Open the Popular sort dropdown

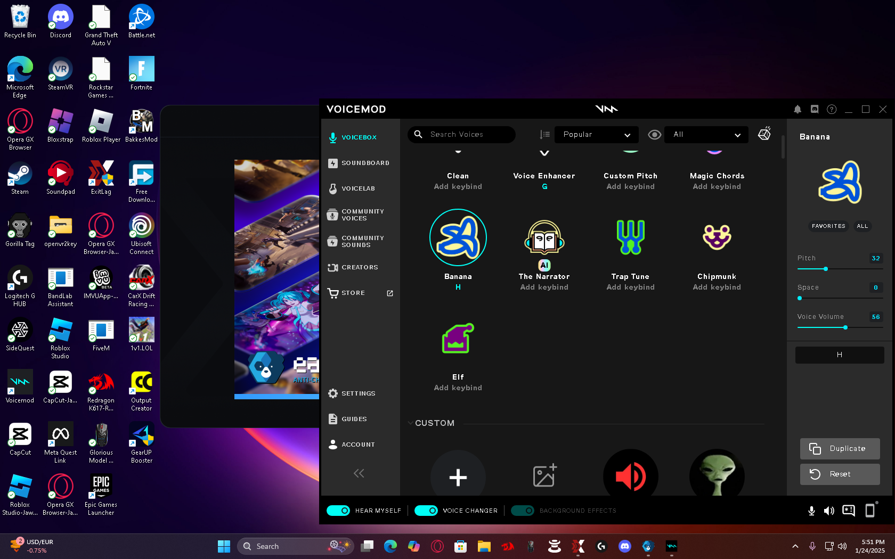pyautogui.click(x=596, y=135)
